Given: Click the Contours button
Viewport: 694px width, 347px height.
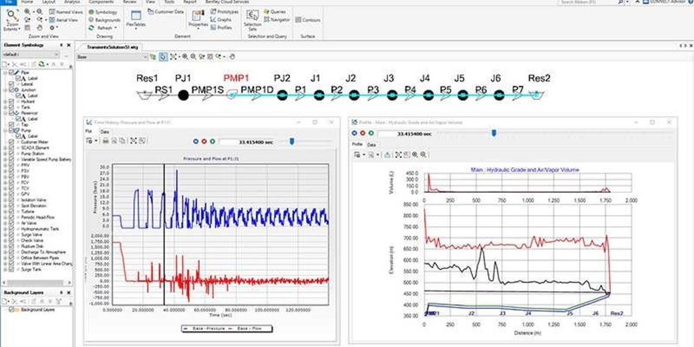Looking at the screenshot, I should (308, 20).
